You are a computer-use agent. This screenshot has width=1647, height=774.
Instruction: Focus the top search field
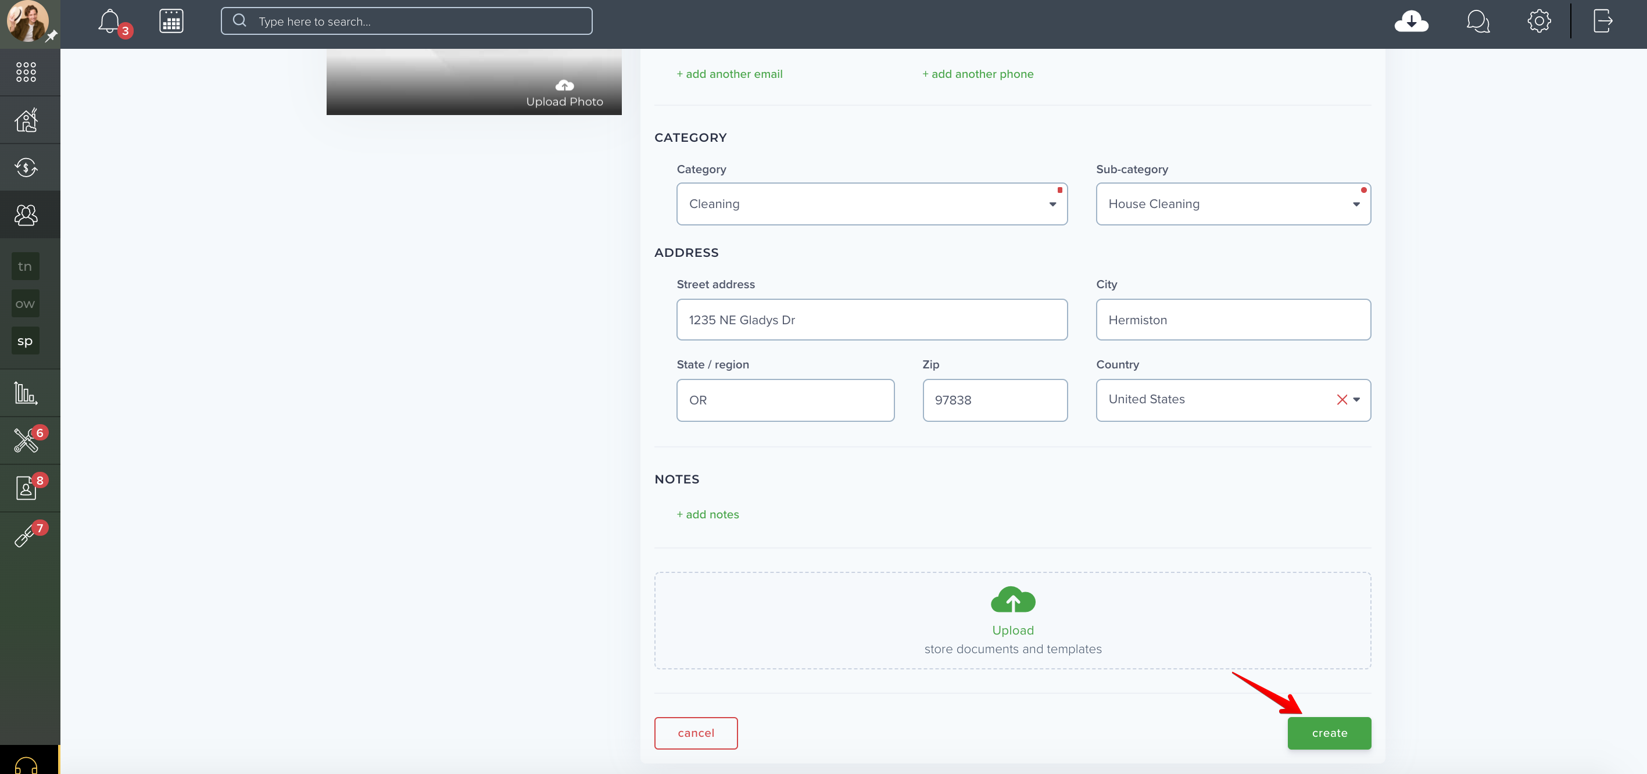[x=407, y=21]
